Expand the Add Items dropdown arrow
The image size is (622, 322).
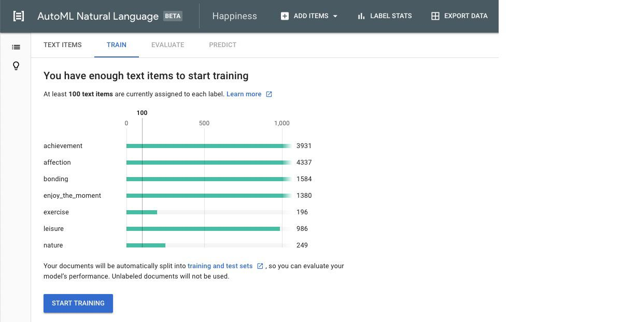(335, 16)
